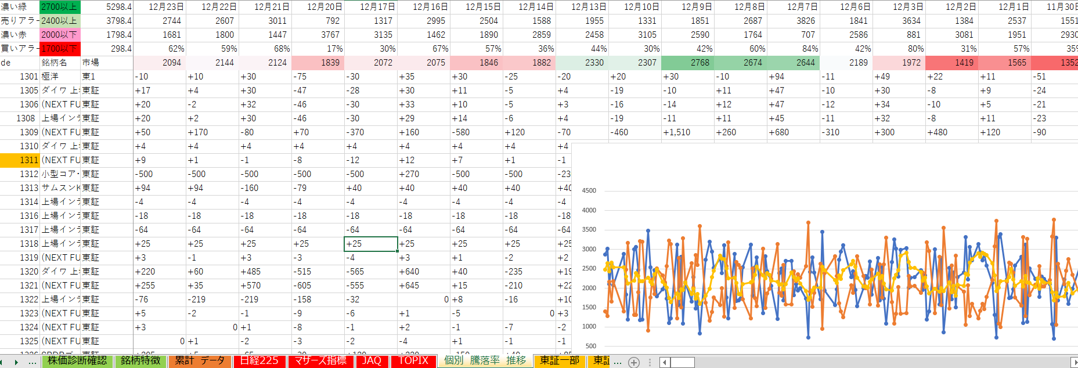This screenshot has width=1078, height=368.
Task: Go to the 日経225 sheet tab
Action: coord(259,361)
